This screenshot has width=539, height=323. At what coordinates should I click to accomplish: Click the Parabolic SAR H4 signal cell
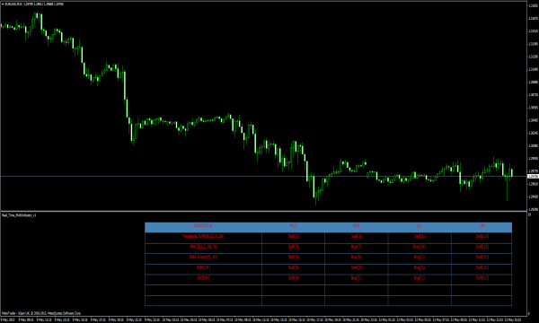(x=482, y=236)
